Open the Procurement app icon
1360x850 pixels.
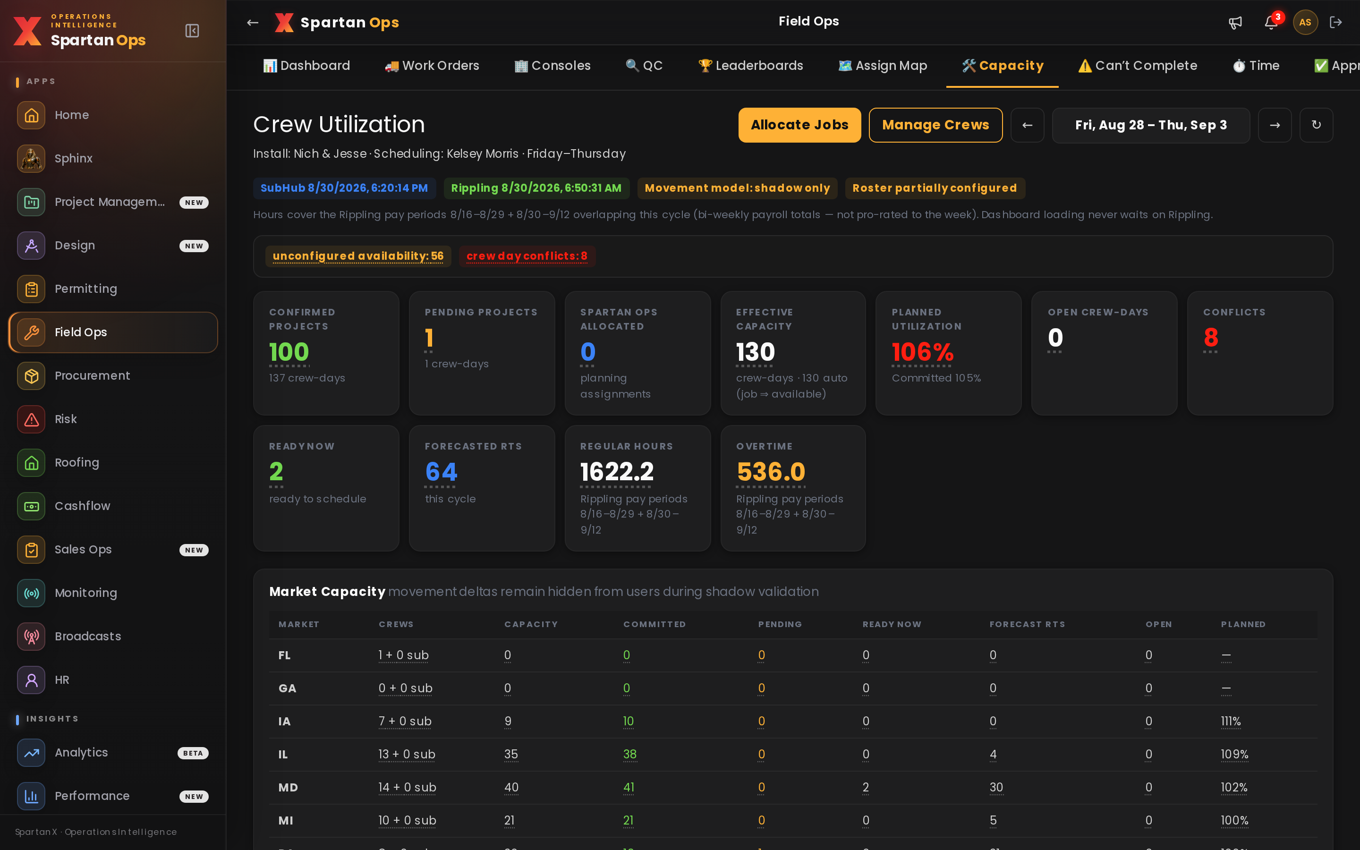[x=32, y=375]
